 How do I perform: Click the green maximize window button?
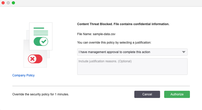pyautogui.click(x=13, y=3)
